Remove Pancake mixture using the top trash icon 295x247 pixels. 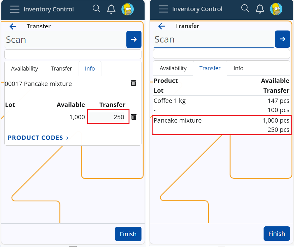click(x=133, y=83)
